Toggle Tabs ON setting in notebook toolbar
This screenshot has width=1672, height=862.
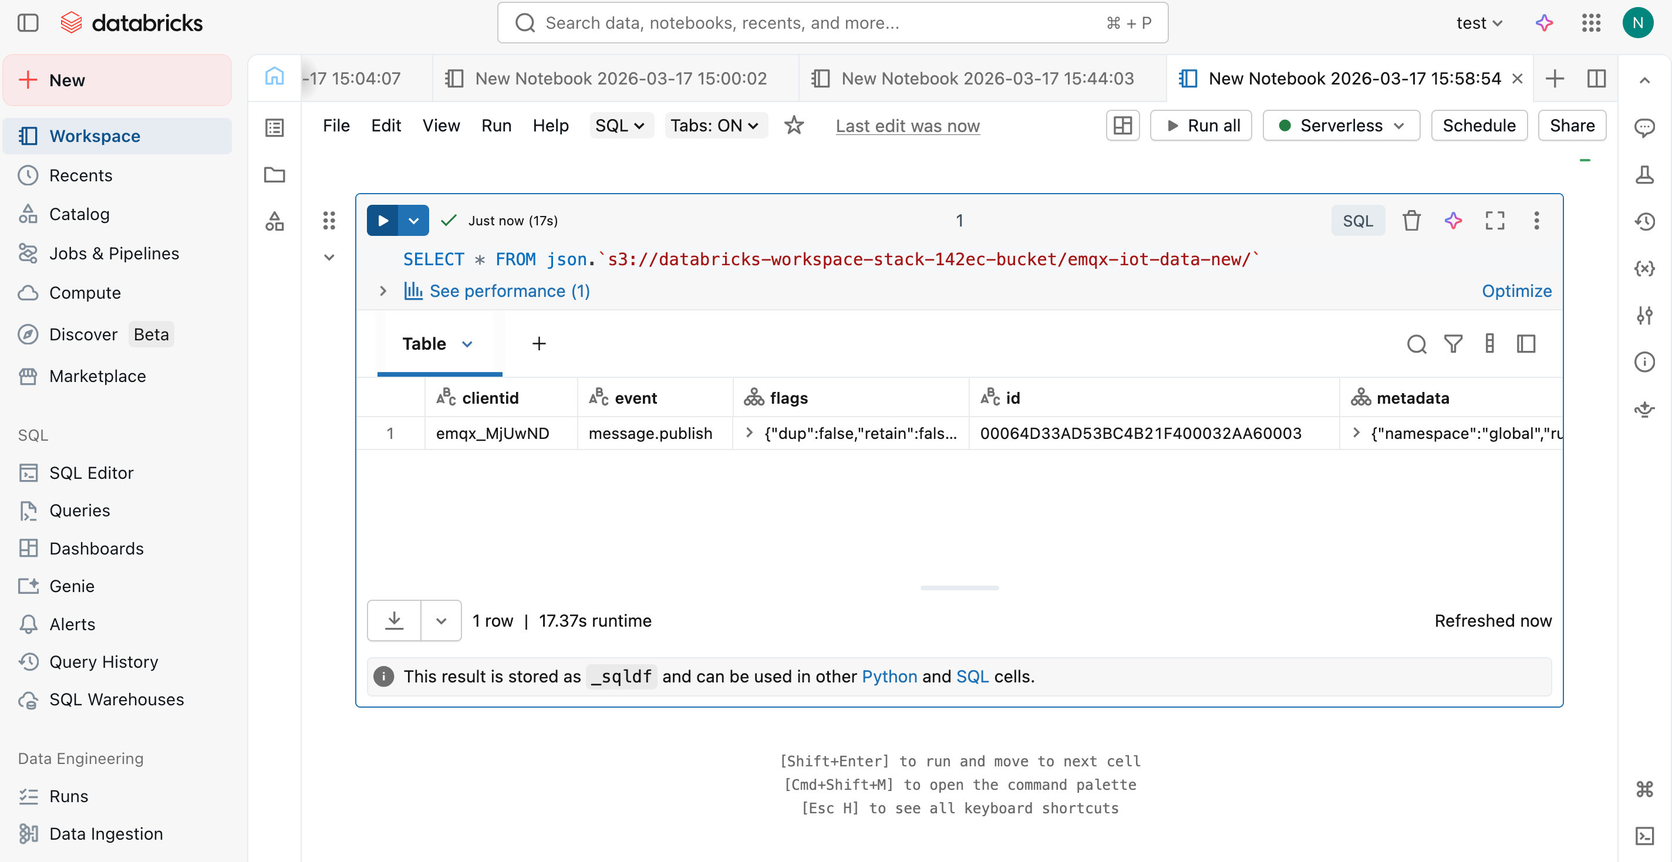715,125
